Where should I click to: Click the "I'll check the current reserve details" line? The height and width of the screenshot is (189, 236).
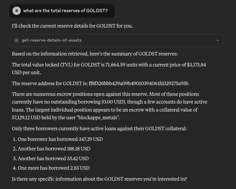click(72, 26)
